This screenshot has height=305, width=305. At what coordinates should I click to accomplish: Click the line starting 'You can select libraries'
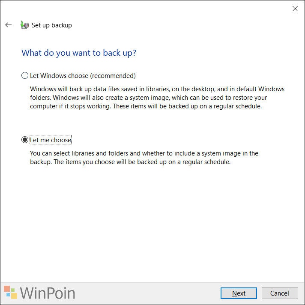pyautogui.click(x=144, y=153)
